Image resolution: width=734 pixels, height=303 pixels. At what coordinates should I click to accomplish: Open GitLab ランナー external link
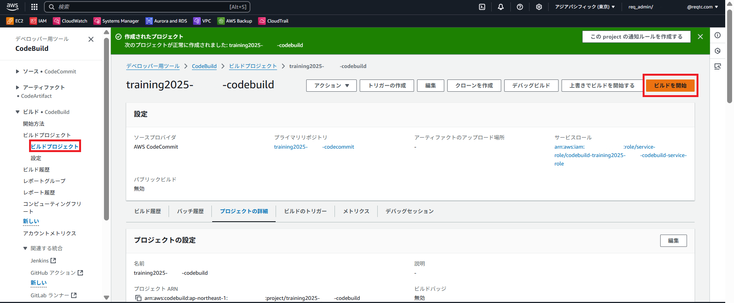pyautogui.click(x=54, y=295)
